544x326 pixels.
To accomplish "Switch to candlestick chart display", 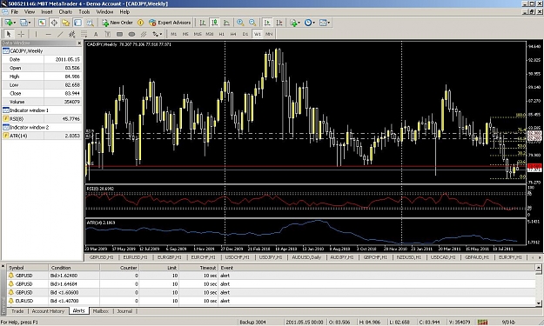I will tap(215, 23).
